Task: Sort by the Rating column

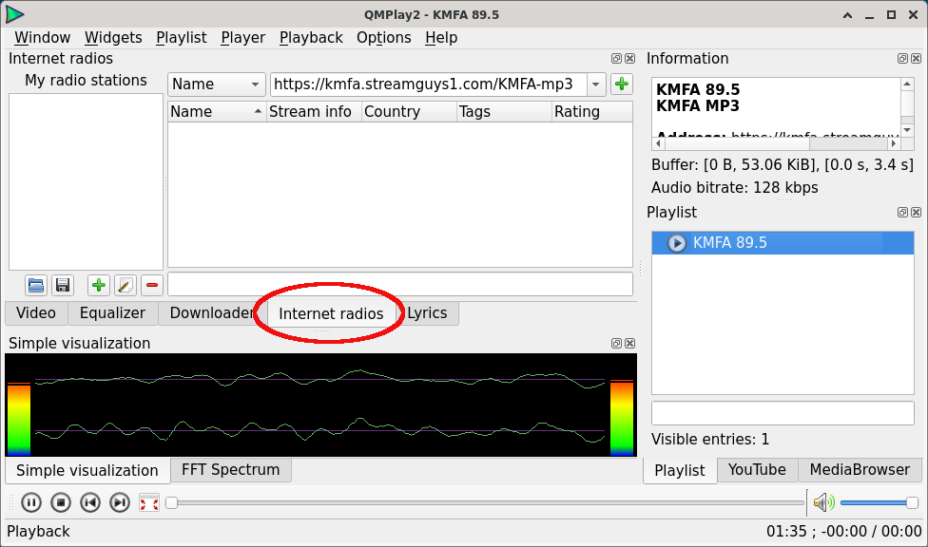Action: click(591, 112)
